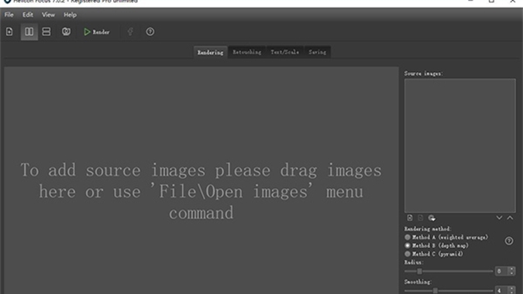Click the camera import icon below source list
This screenshot has width=523, height=294.
point(432,217)
